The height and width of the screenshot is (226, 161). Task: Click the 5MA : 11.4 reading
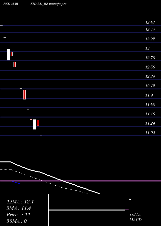pos(19,208)
